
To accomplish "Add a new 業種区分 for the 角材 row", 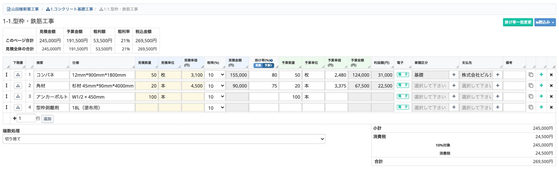I will click(x=454, y=85).
